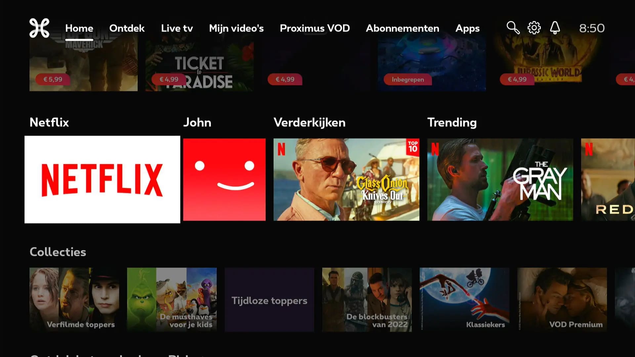Screen dimensions: 635x357
Task: Click the Proximus snowflake logo icon
Action: (x=40, y=27)
